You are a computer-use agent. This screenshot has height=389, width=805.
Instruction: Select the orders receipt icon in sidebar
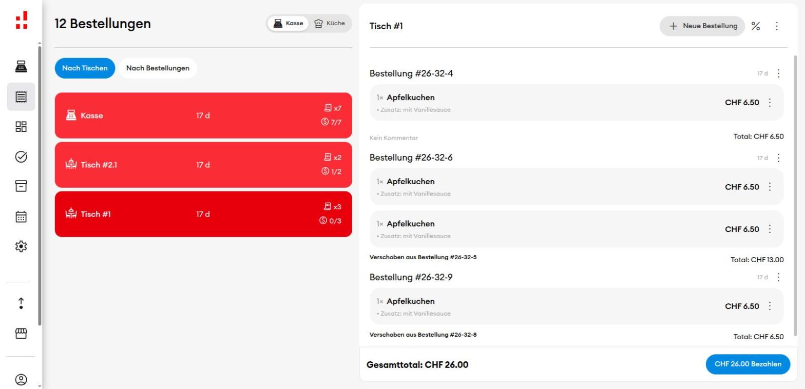(21, 96)
